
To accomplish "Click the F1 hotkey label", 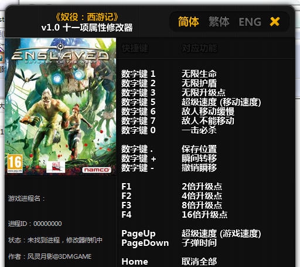I will point(127,187).
